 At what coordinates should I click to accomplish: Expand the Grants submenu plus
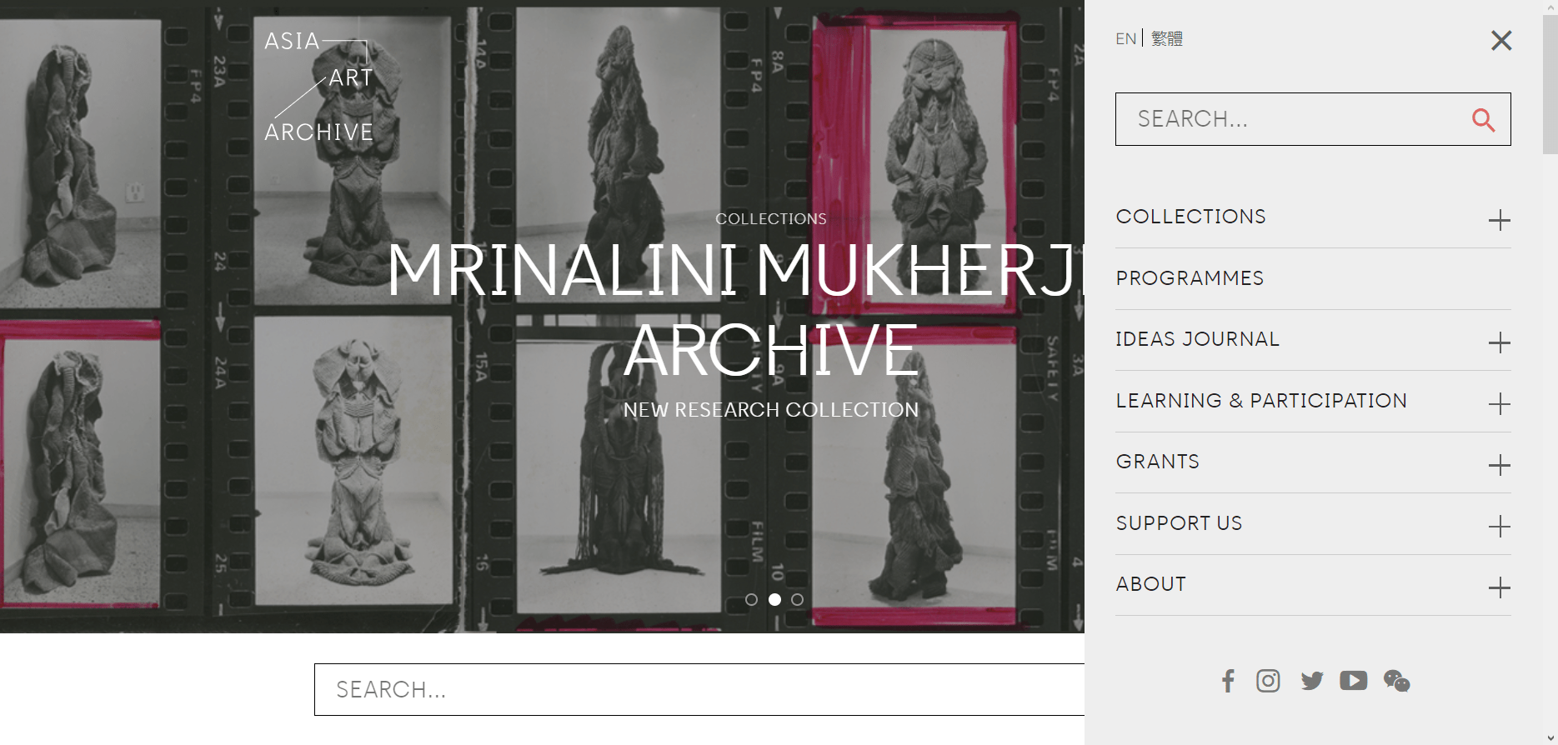[x=1500, y=465]
